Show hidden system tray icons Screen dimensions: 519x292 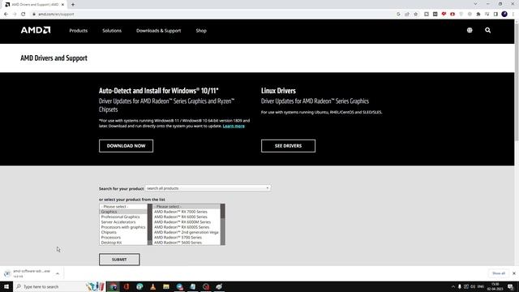coord(453,286)
